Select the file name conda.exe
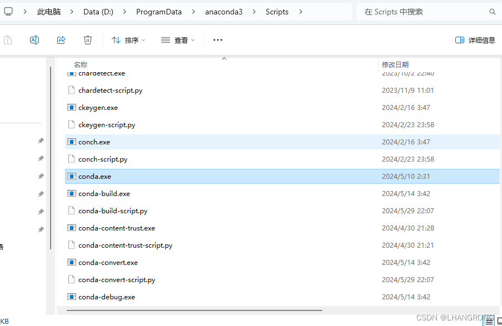This screenshot has width=502, height=326. coord(95,177)
